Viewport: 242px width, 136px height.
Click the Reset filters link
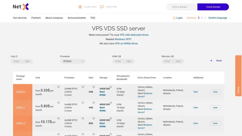click(x=219, y=60)
